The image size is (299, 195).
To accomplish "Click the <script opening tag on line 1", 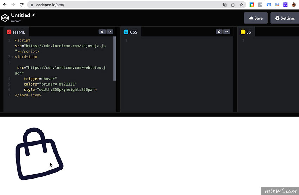I will click(x=23, y=40).
